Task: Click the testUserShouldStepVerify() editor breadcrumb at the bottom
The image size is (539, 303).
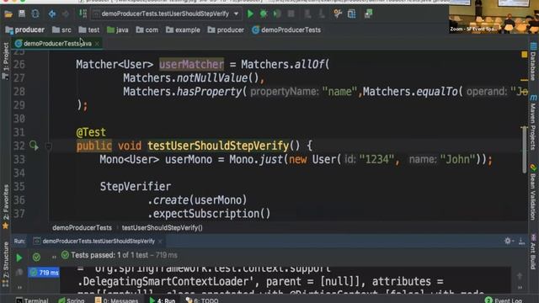Action: (162, 228)
